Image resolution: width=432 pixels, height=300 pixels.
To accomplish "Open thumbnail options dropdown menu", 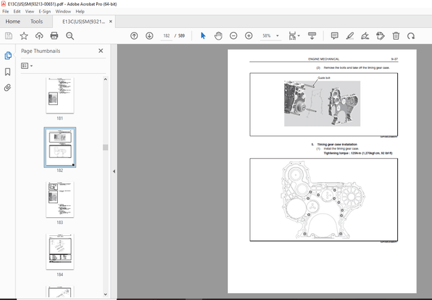I will (x=27, y=66).
